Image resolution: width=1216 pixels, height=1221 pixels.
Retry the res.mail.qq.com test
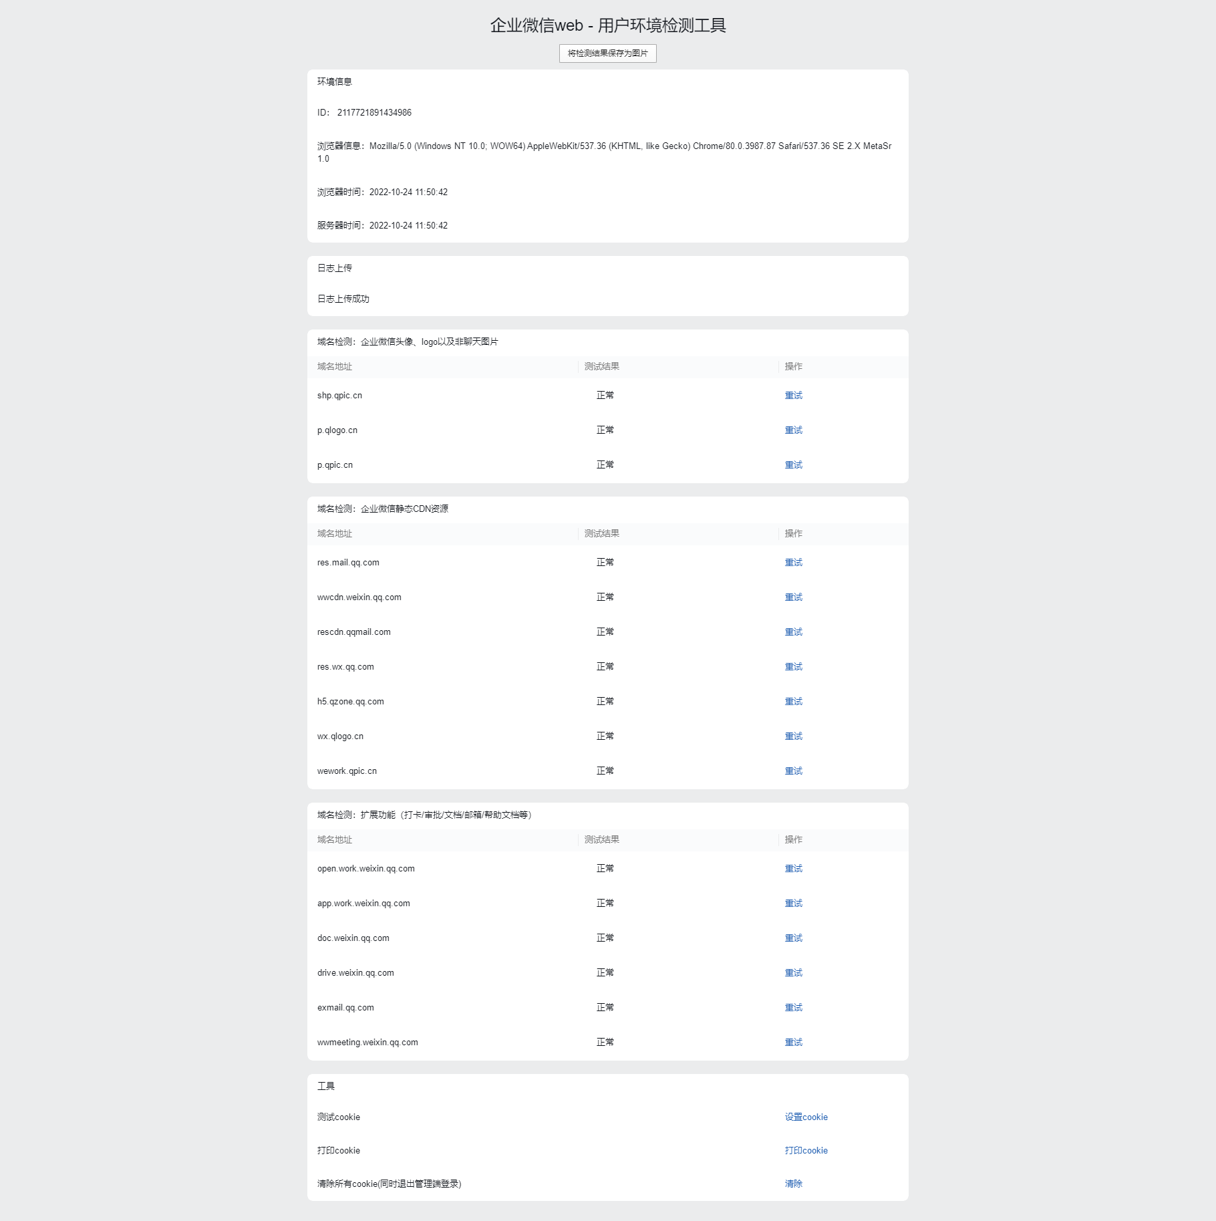click(793, 563)
